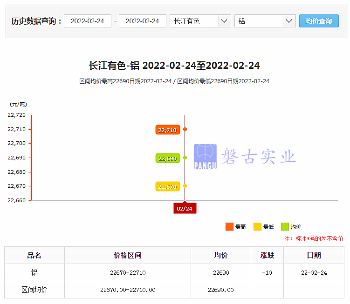The image size is (350, 304).
Task: Click the 区间均价 row label
Action: coord(34,290)
